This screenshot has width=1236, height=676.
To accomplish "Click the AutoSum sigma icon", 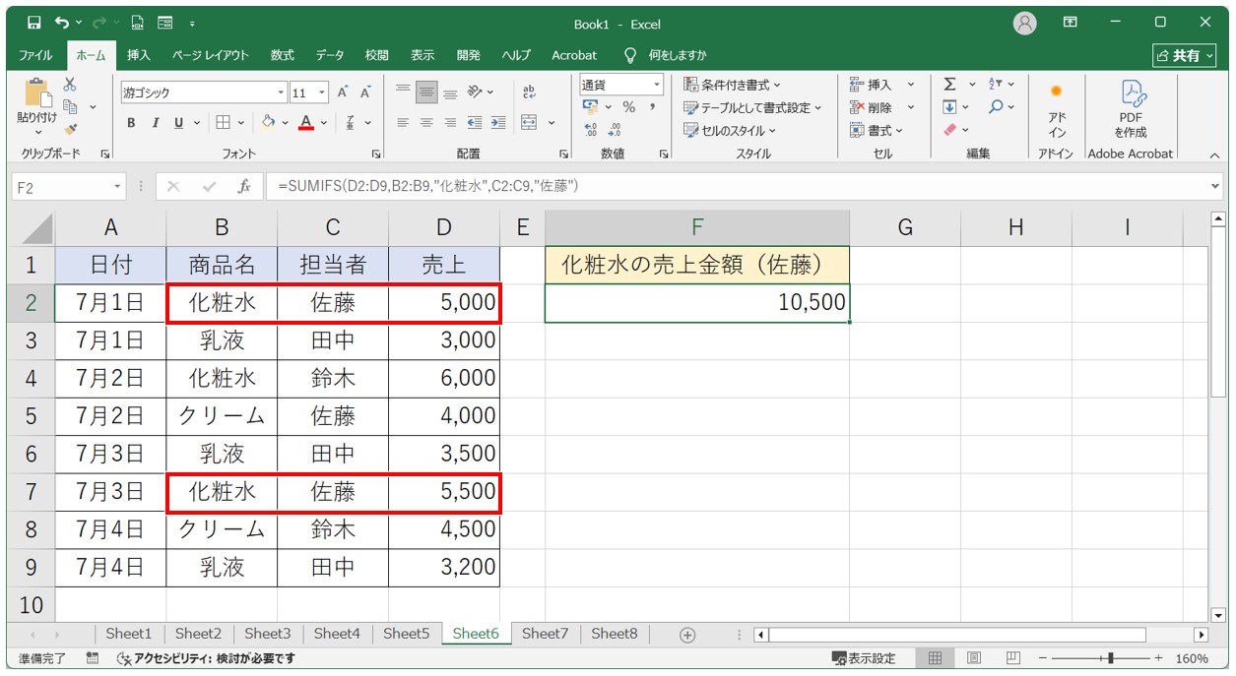I will point(949,85).
